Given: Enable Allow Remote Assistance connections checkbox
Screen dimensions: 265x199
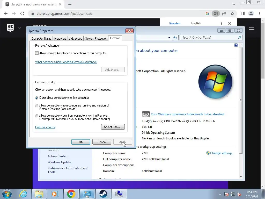Looking at the screenshot, I should pyautogui.click(x=37, y=53).
